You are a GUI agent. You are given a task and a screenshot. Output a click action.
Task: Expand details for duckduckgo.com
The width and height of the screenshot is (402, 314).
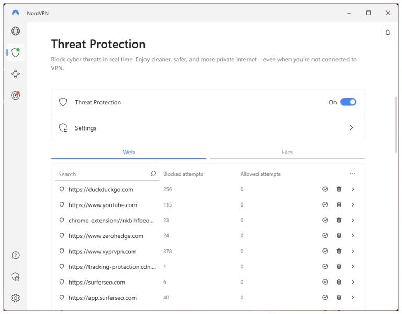[x=353, y=189]
